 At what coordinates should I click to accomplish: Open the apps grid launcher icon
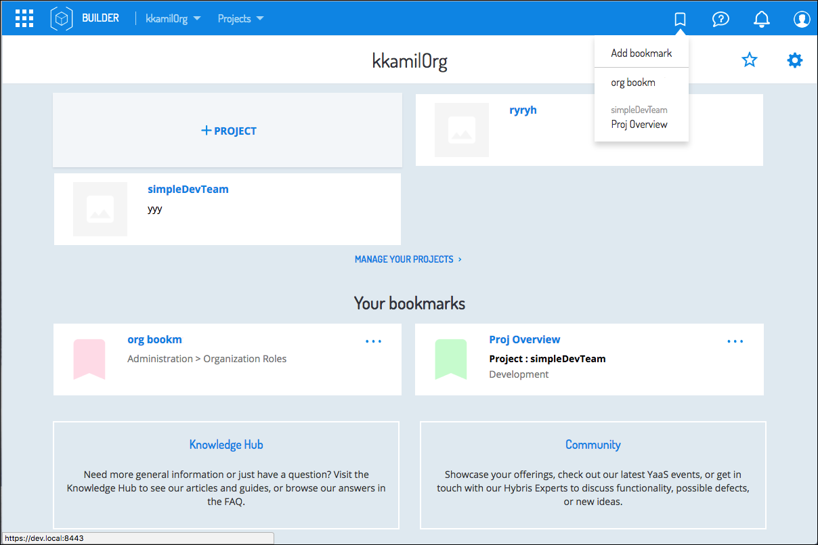(24, 18)
